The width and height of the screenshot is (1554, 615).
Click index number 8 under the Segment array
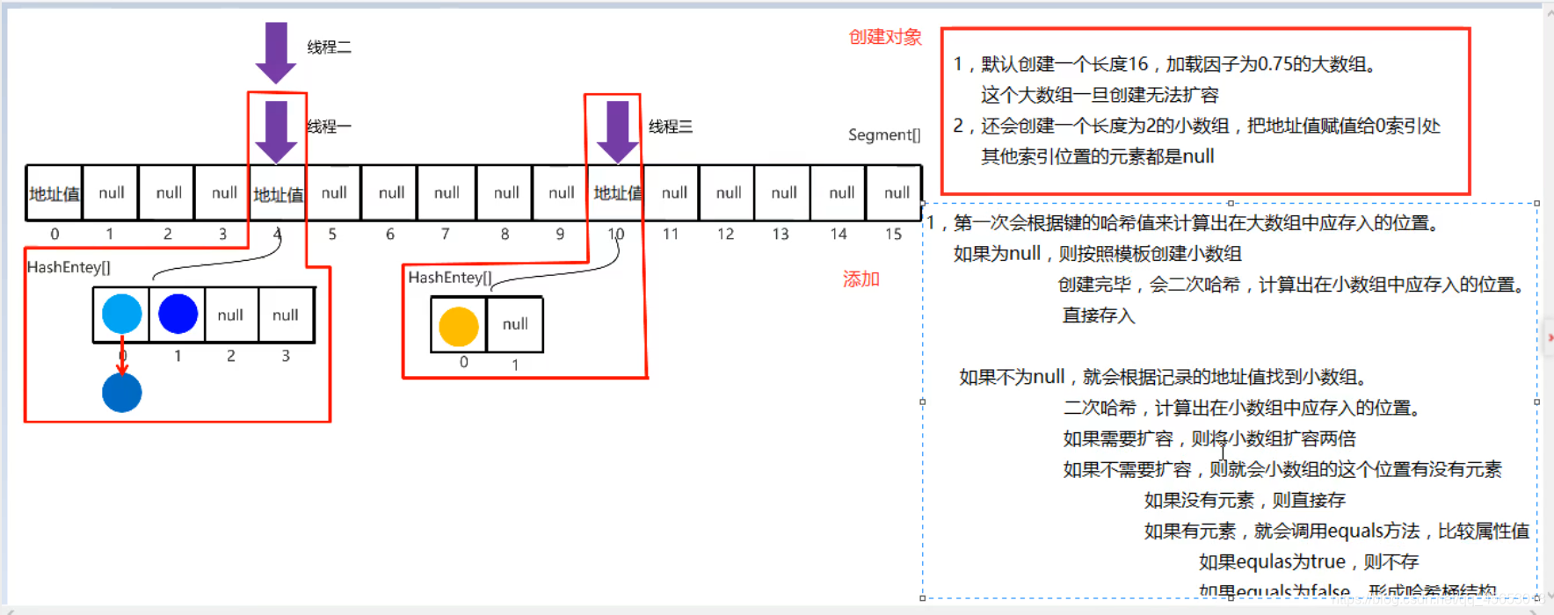pos(505,235)
